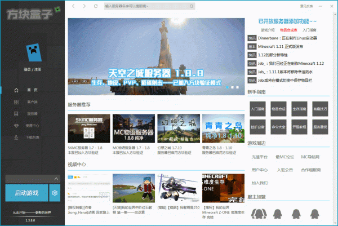
Task: Select third banner pagination dot
Action: pos(237,87)
